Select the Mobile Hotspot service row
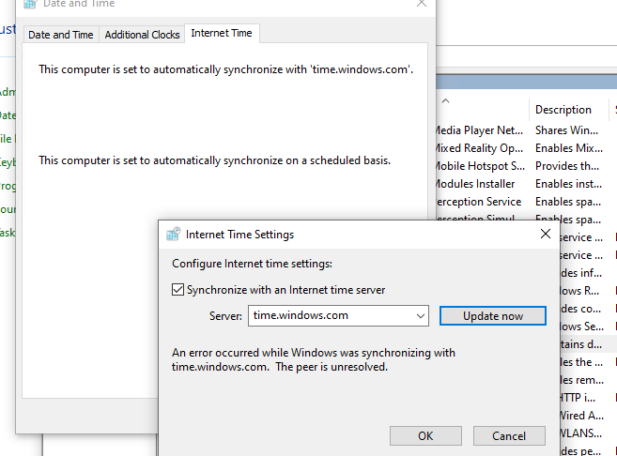 [x=479, y=166]
